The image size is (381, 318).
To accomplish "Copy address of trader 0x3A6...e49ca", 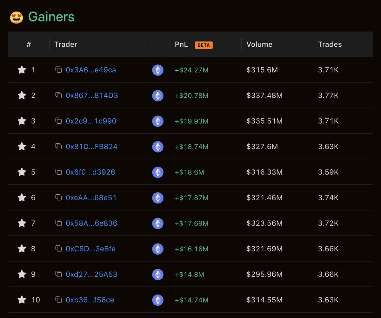I will [59, 70].
